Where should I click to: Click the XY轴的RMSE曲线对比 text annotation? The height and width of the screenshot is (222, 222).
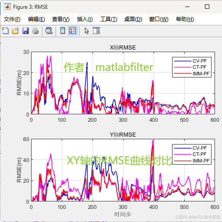coord(119,160)
